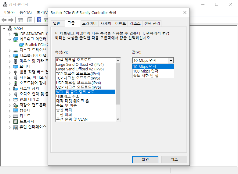Switch to the 드라이버 tab

click(x=89, y=23)
